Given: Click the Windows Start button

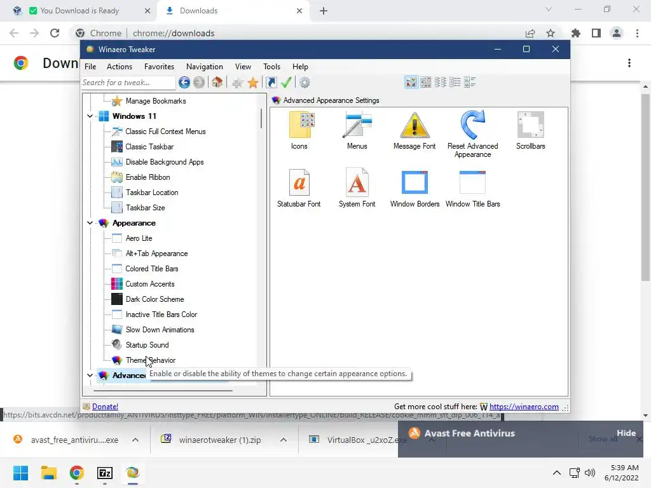Looking at the screenshot, I should pos(20,473).
